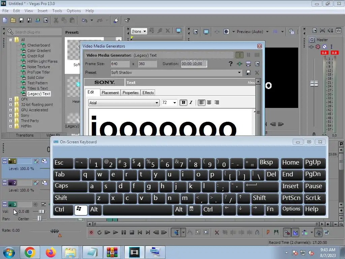Screen dimensions: 345x259
Task: Click the Master bus FX gear icon
Action: click(318, 47)
